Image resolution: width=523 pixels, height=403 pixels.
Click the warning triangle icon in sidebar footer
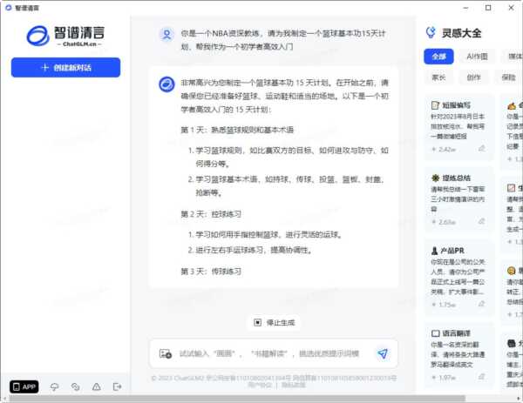96,386
